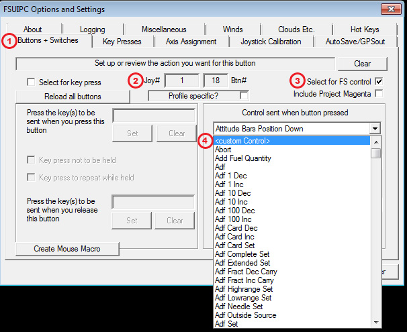This screenshot has width=407, height=332.
Task: Select Adf 1 Inc option
Action: [292, 184]
